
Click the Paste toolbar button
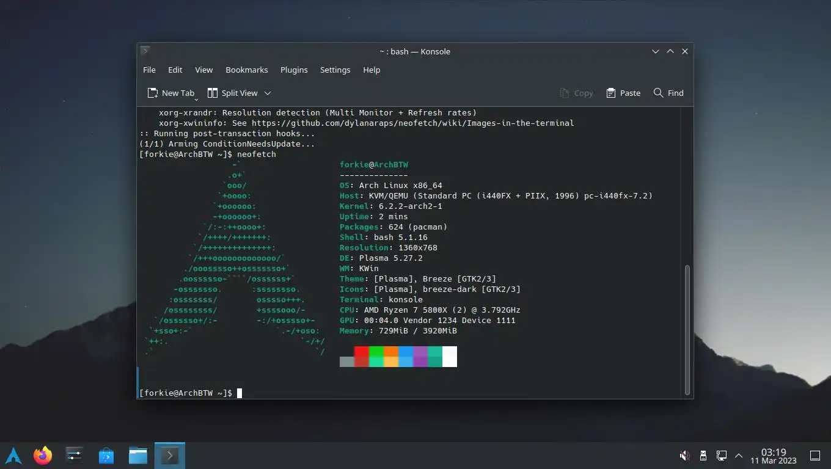pos(623,93)
